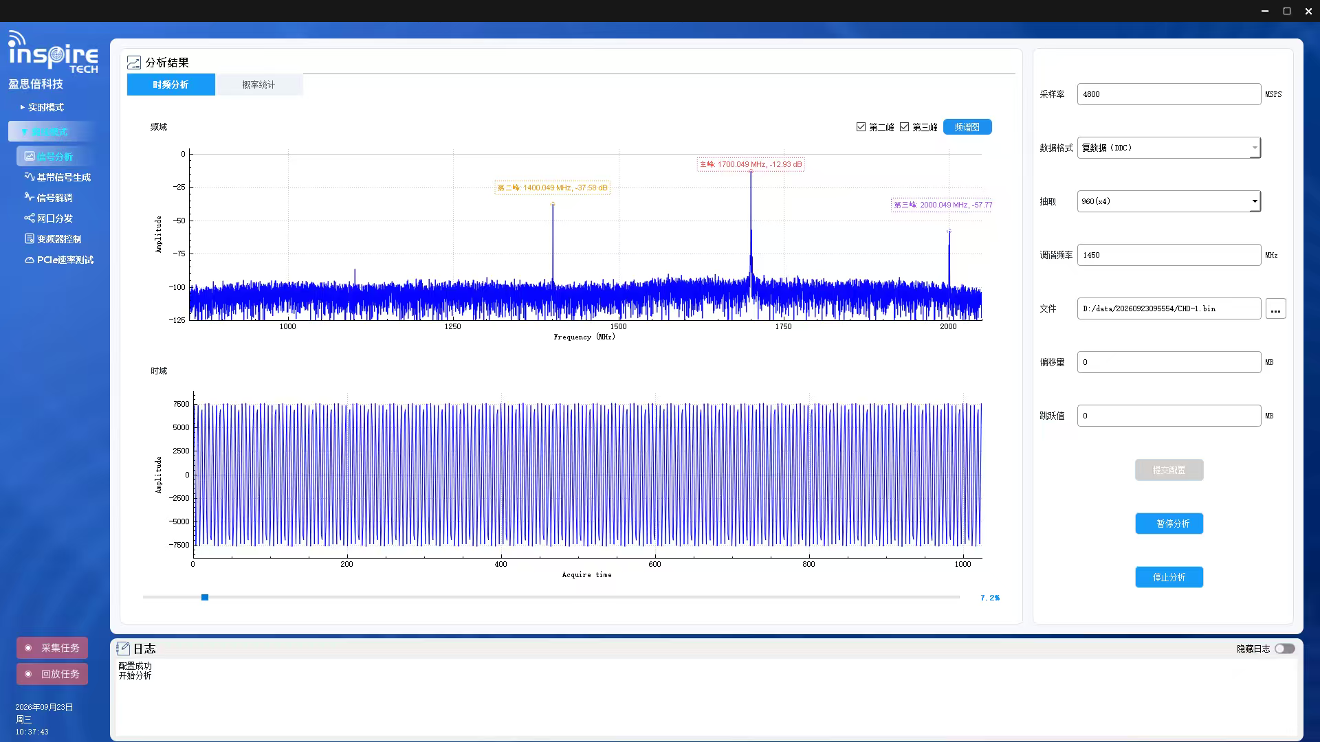Open 信号解调 via its pulse icon

(x=30, y=197)
